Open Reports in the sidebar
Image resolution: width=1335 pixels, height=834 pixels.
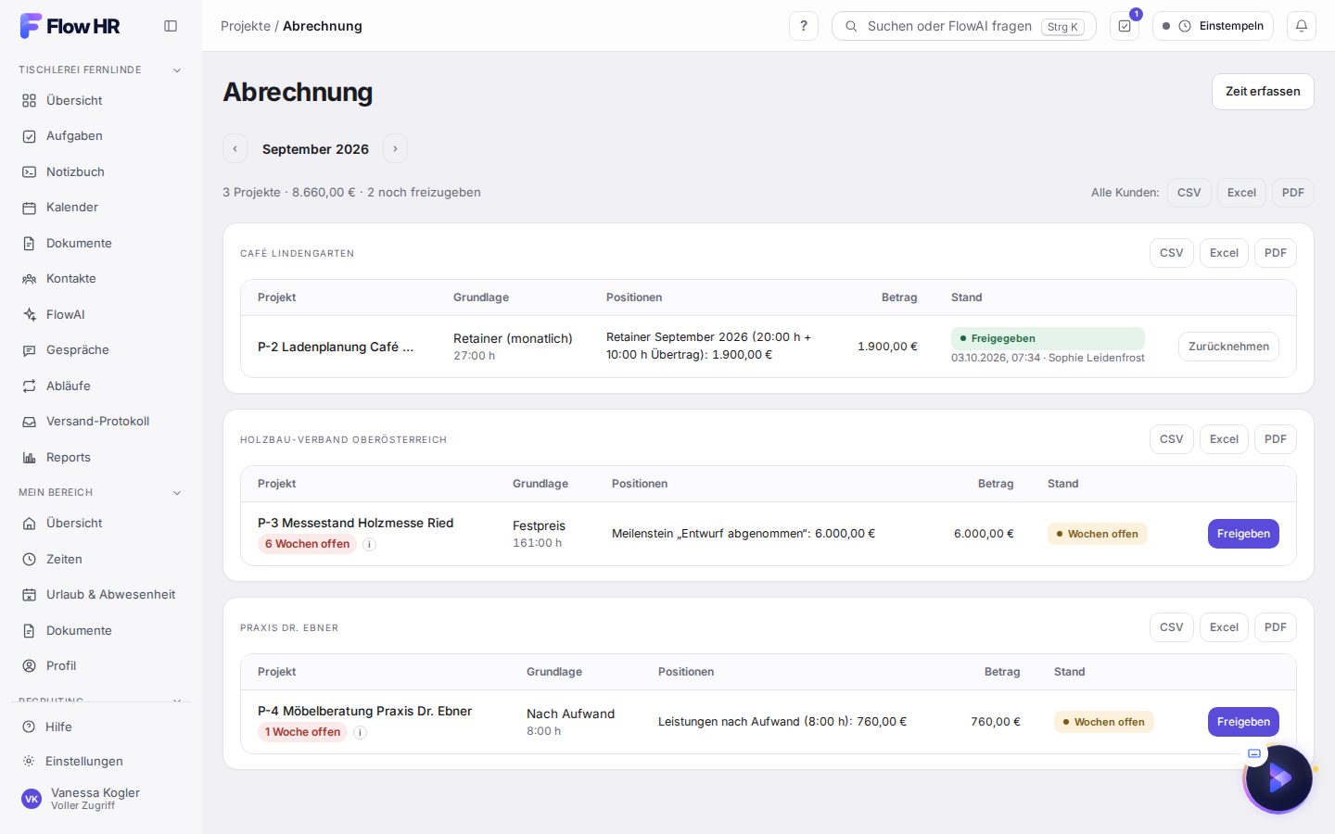click(x=101, y=457)
